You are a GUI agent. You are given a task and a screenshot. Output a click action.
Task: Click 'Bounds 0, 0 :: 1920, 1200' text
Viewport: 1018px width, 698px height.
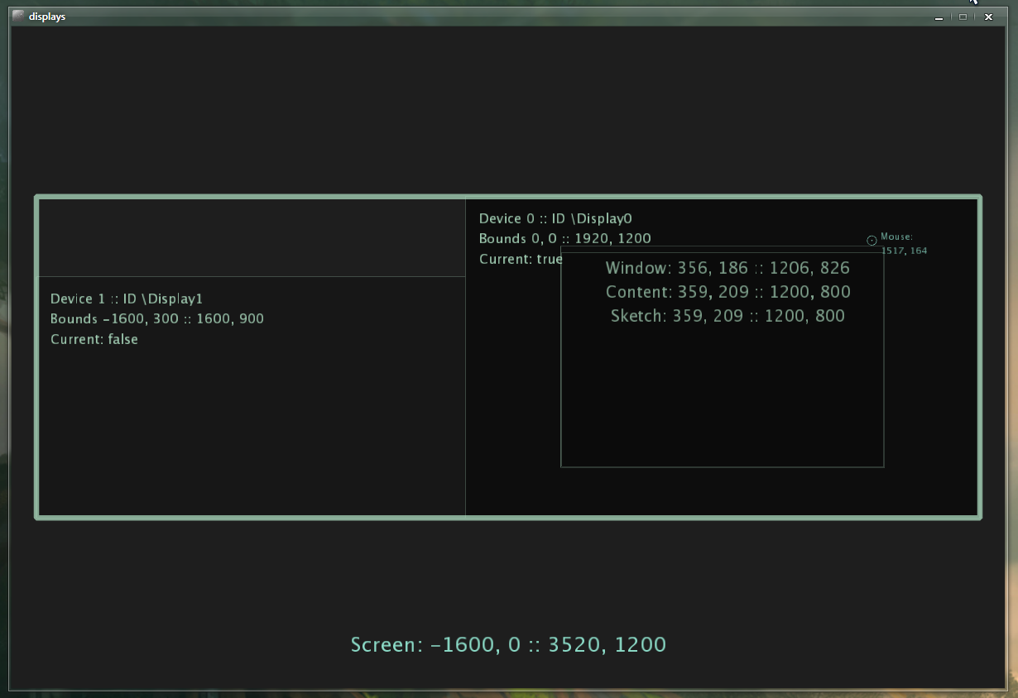[x=565, y=238]
